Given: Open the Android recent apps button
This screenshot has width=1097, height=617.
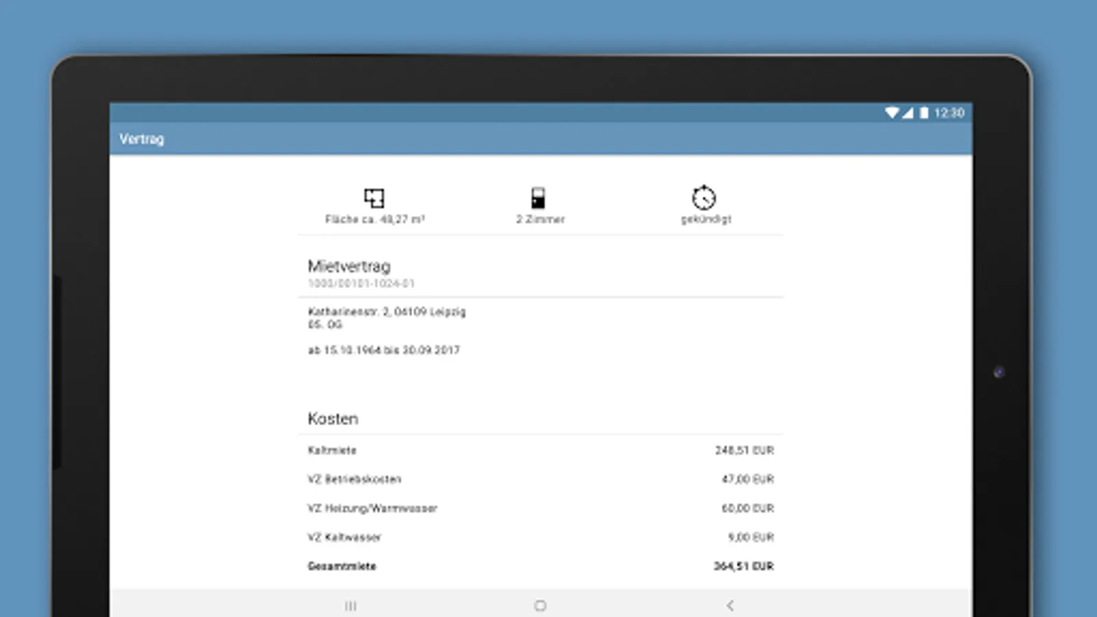Looking at the screenshot, I should coord(350,605).
